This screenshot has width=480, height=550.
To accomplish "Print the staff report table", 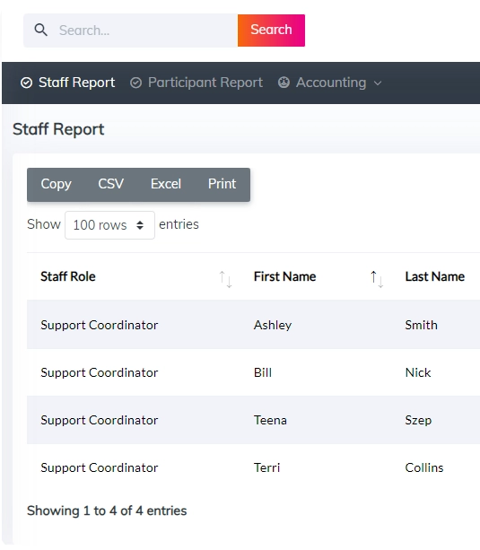I will tap(222, 184).
